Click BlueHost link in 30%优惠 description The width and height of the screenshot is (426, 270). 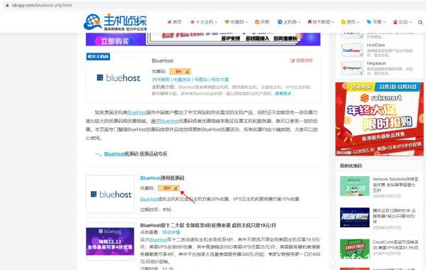point(149,199)
